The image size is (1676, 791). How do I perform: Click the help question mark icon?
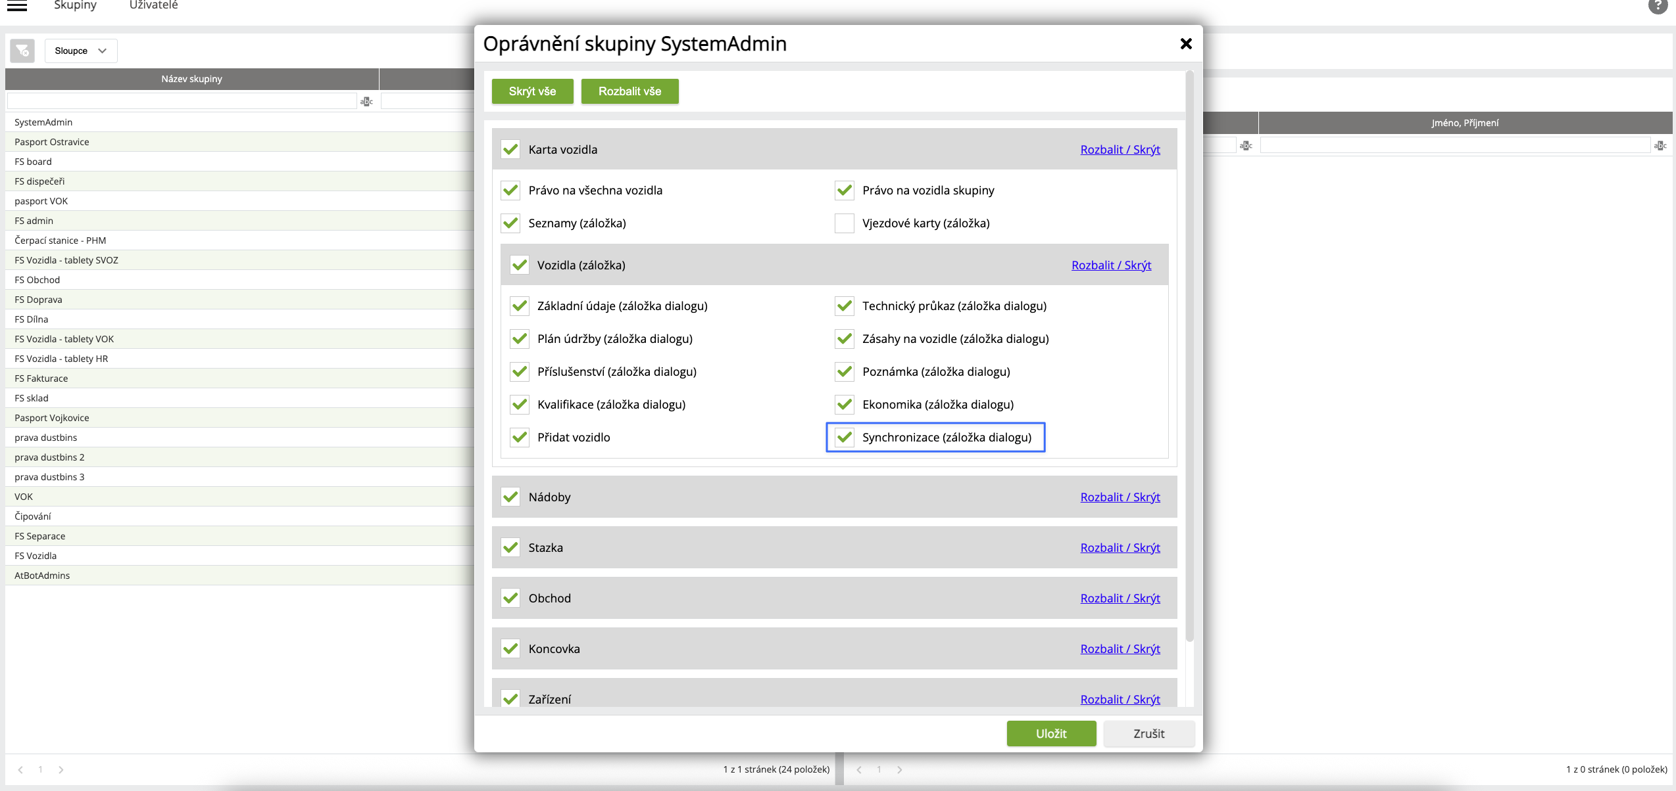pyautogui.click(x=1658, y=5)
